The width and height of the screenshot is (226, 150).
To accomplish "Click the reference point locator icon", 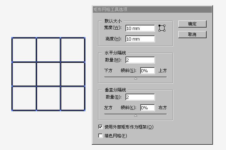I will click(x=162, y=28).
